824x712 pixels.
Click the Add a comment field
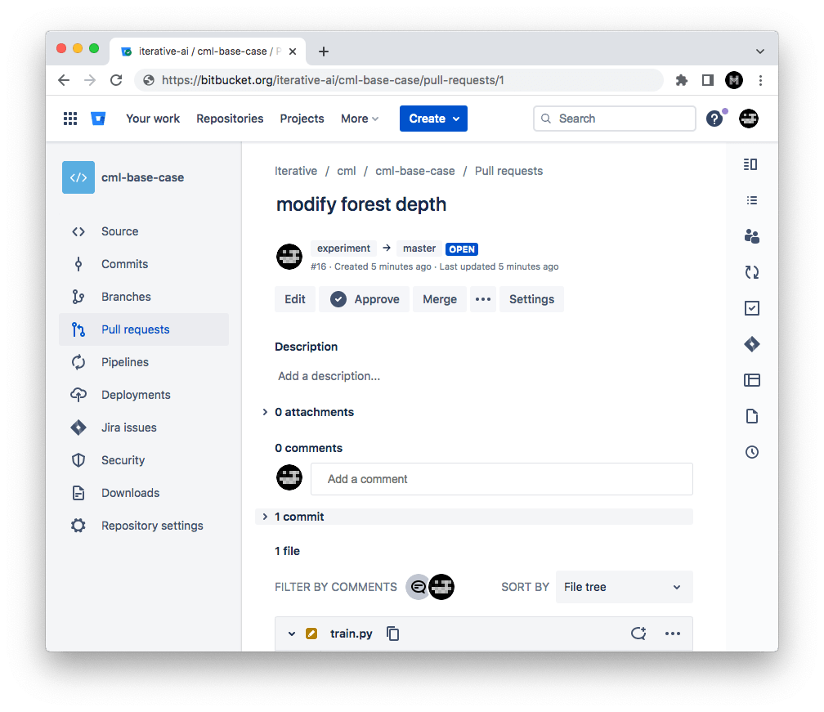pos(501,477)
